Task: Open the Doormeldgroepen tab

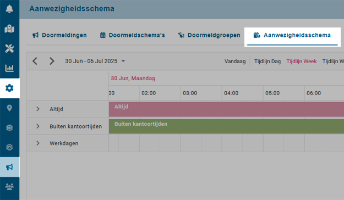Action: point(209,35)
